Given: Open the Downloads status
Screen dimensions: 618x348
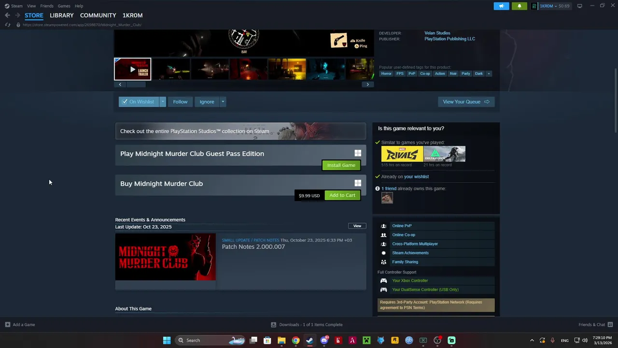Looking at the screenshot, I should (307, 325).
